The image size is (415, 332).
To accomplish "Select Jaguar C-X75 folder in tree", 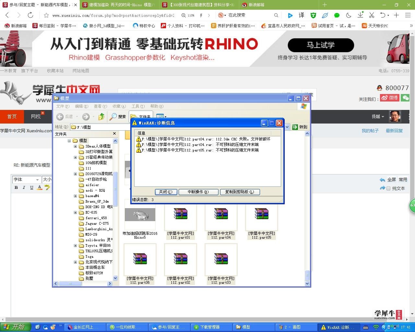I will 97,223.
